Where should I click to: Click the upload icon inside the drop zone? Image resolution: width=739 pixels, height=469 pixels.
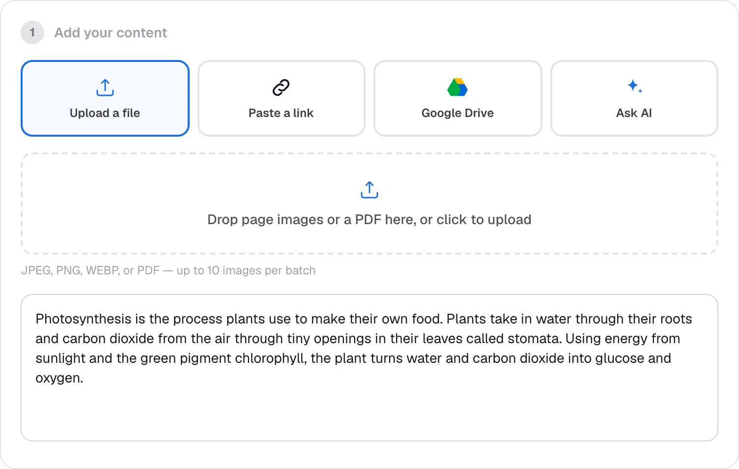pos(369,190)
